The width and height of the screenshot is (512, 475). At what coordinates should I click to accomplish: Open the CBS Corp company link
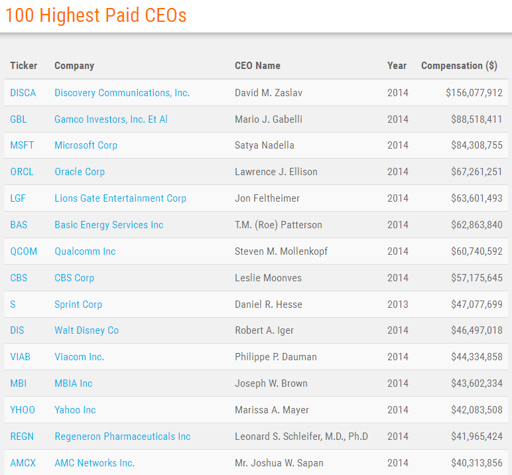coord(74,278)
